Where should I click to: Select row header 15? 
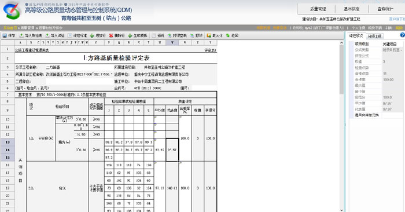point(8,158)
